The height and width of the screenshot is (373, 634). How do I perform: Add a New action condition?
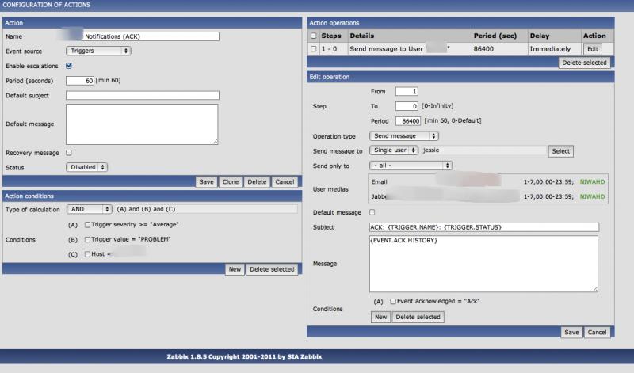point(235,269)
